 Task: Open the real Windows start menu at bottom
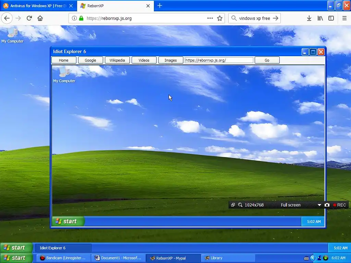click(16, 258)
